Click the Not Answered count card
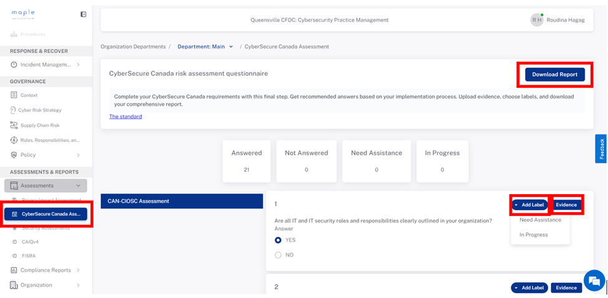The height and width of the screenshot is (298, 608). point(306,161)
